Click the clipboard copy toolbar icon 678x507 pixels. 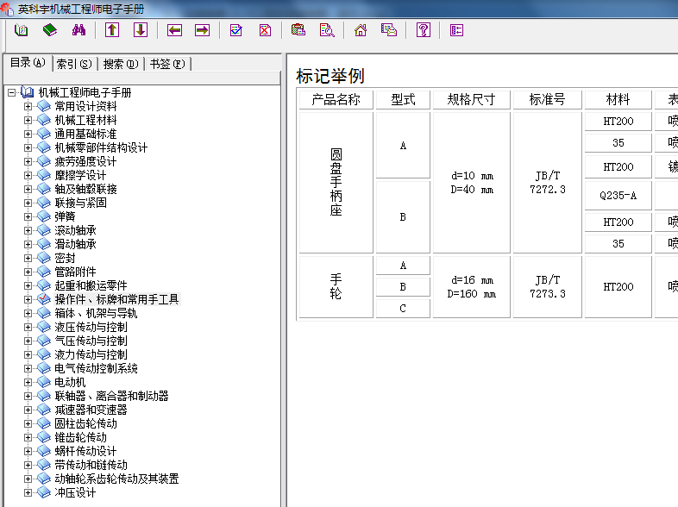298,30
